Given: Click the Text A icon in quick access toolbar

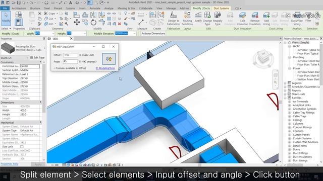Looking at the screenshot, I should pyautogui.click(x=71, y=3).
